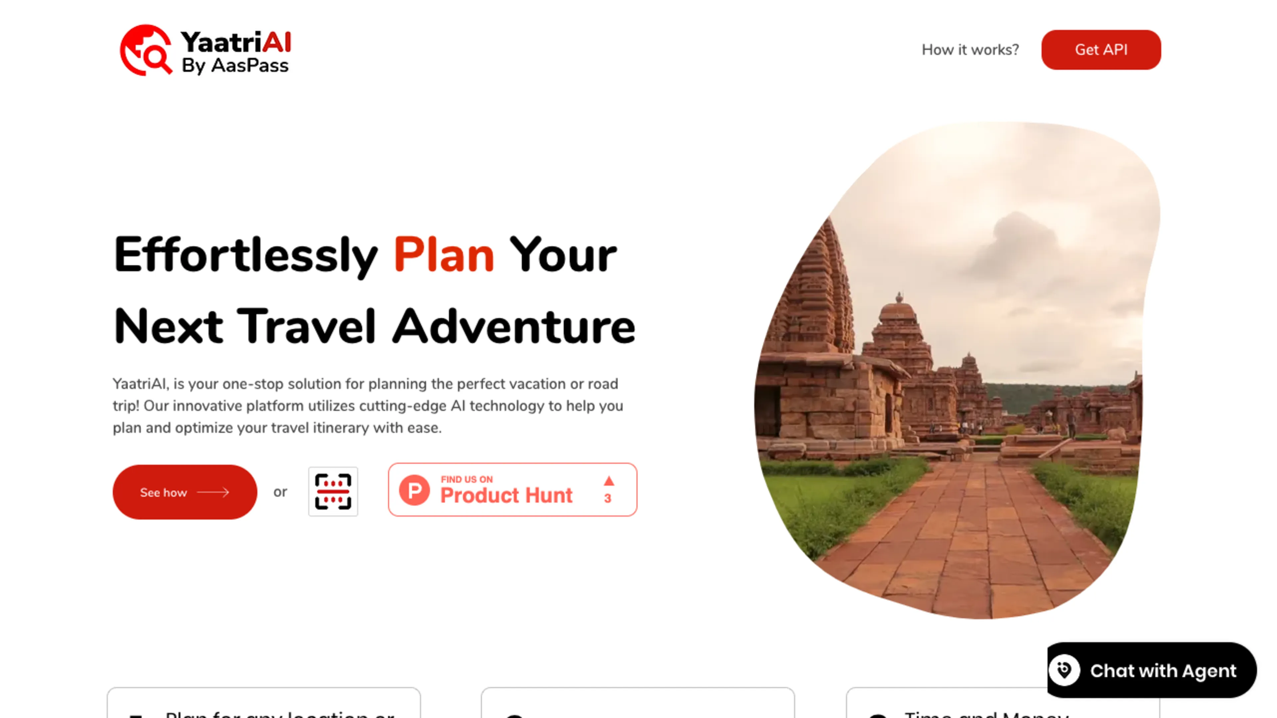Click the icon in the Time and Money card
Viewport: 1277px width, 718px height.
click(x=878, y=715)
